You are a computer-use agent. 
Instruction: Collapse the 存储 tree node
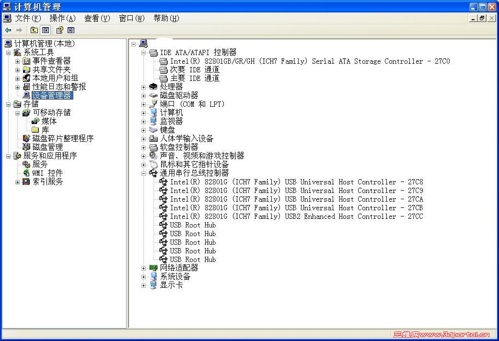point(9,104)
